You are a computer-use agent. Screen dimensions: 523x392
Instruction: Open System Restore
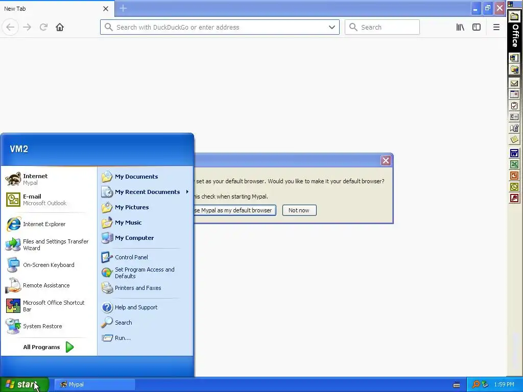[49, 326]
